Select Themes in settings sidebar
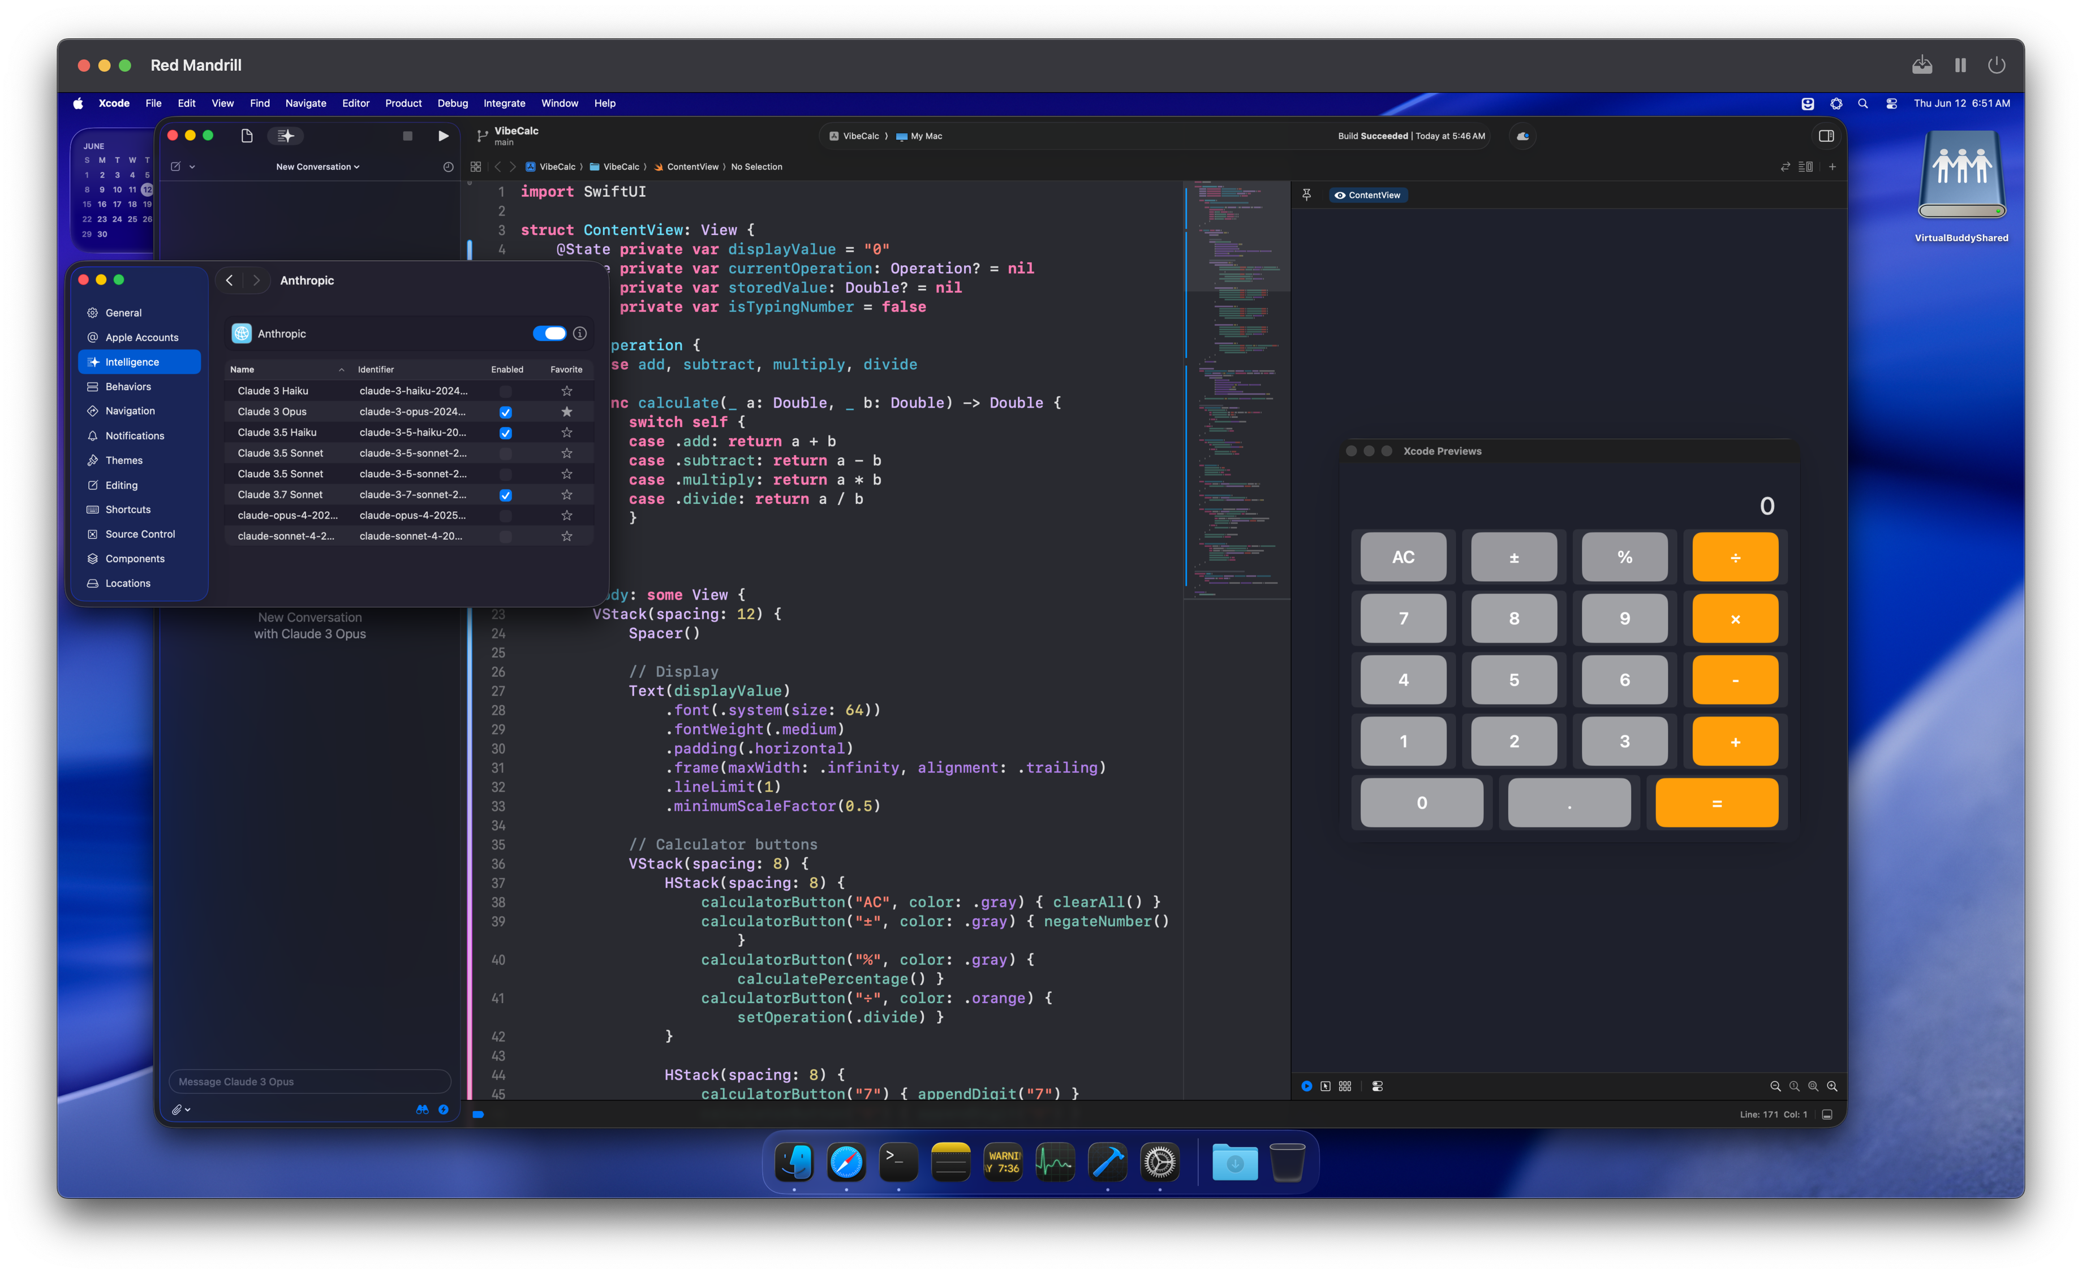The width and height of the screenshot is (2082, 1274). click(139, 460)
